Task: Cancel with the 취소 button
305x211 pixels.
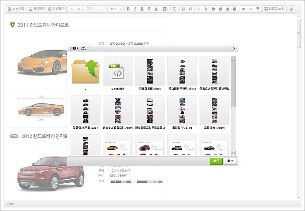Action: [230, 161]
